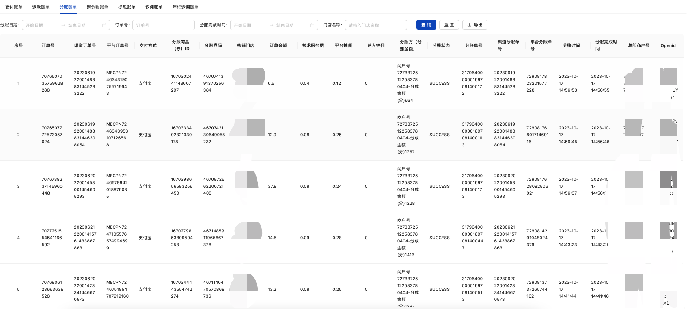The height and width of the screenshot is (309, 688).
Task: Click the 订单号 search input
Action: point(164,25)
